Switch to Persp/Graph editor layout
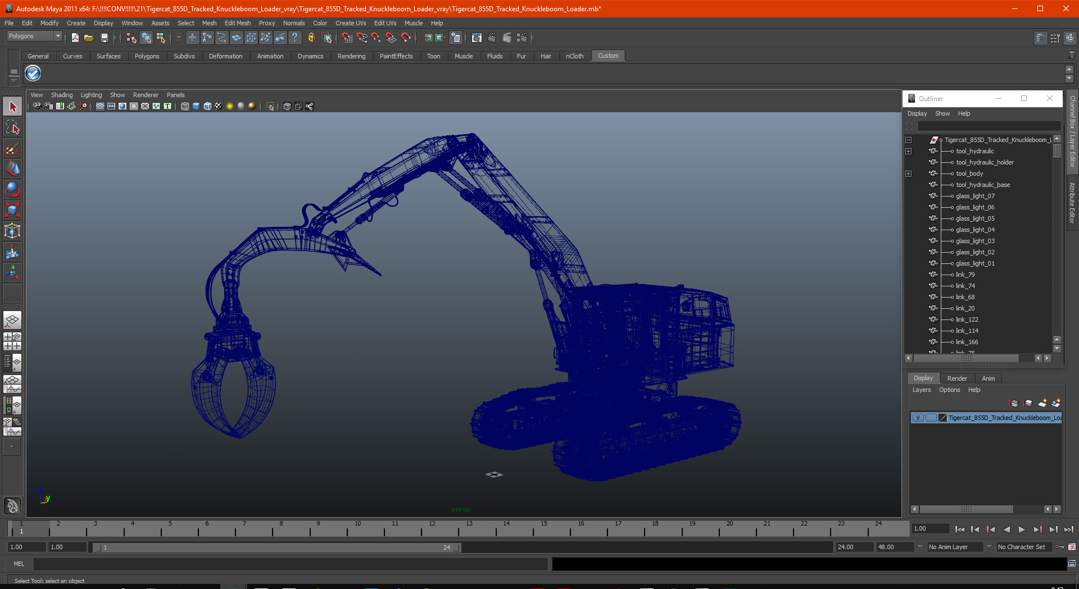The height and width of the screenshot is (589, 1079). (12, 384)
